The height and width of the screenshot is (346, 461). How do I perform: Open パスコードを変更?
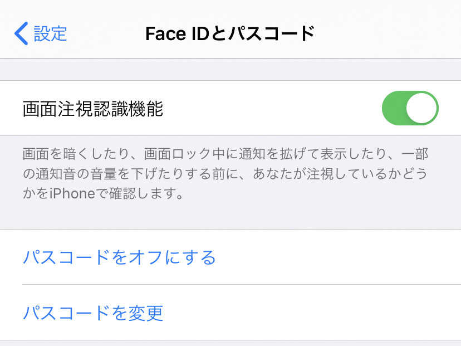pyautogui.click(x=93, y=313)
